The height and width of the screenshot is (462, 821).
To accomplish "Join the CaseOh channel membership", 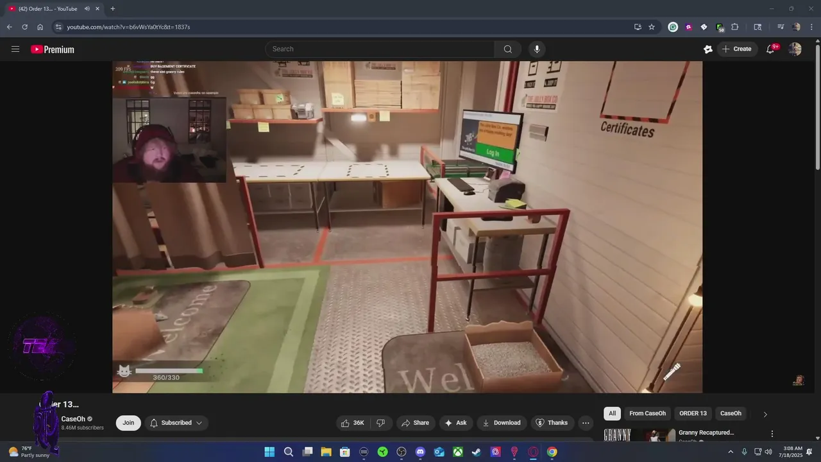I will [x=128, y=423].
